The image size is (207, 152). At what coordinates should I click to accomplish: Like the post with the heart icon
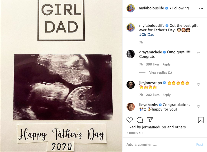(x=130, y=120)
